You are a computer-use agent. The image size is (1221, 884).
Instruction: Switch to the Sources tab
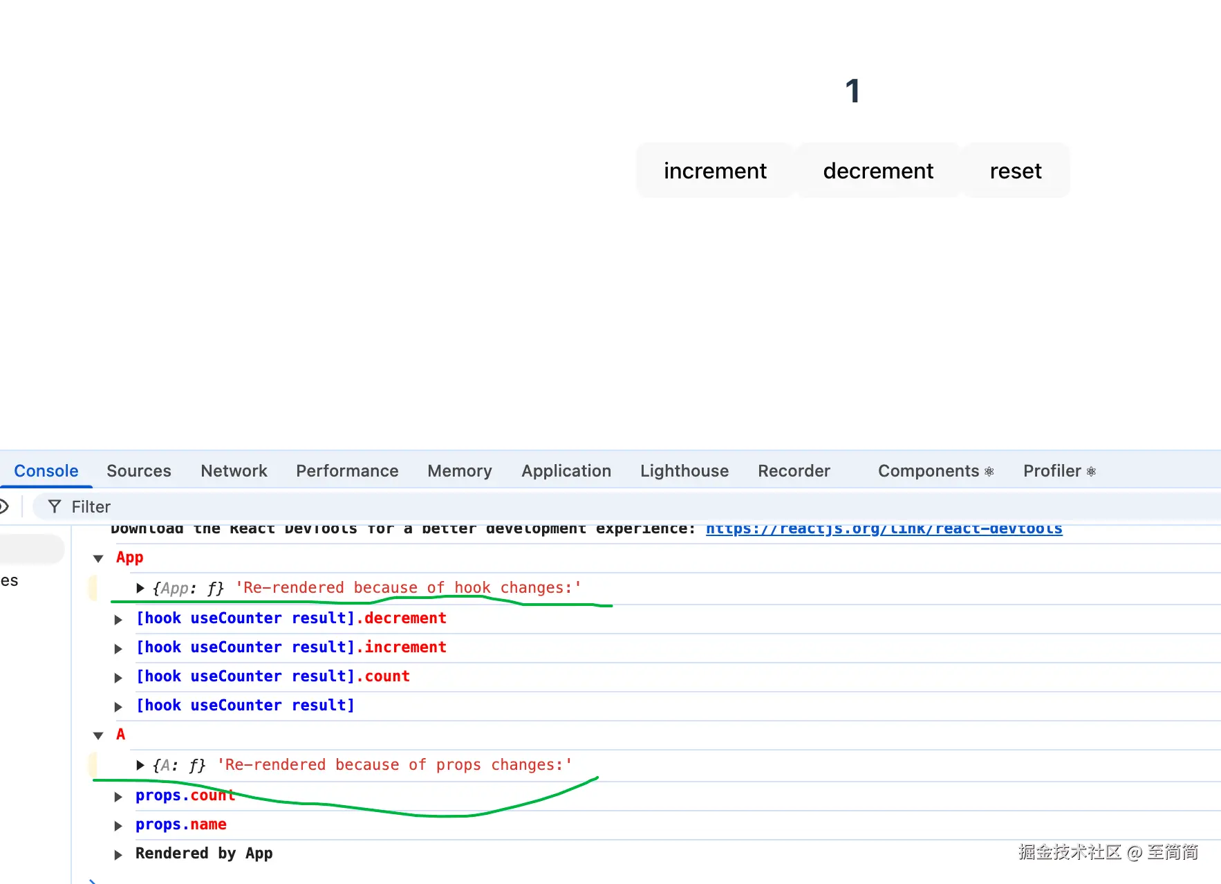[139, 471]
